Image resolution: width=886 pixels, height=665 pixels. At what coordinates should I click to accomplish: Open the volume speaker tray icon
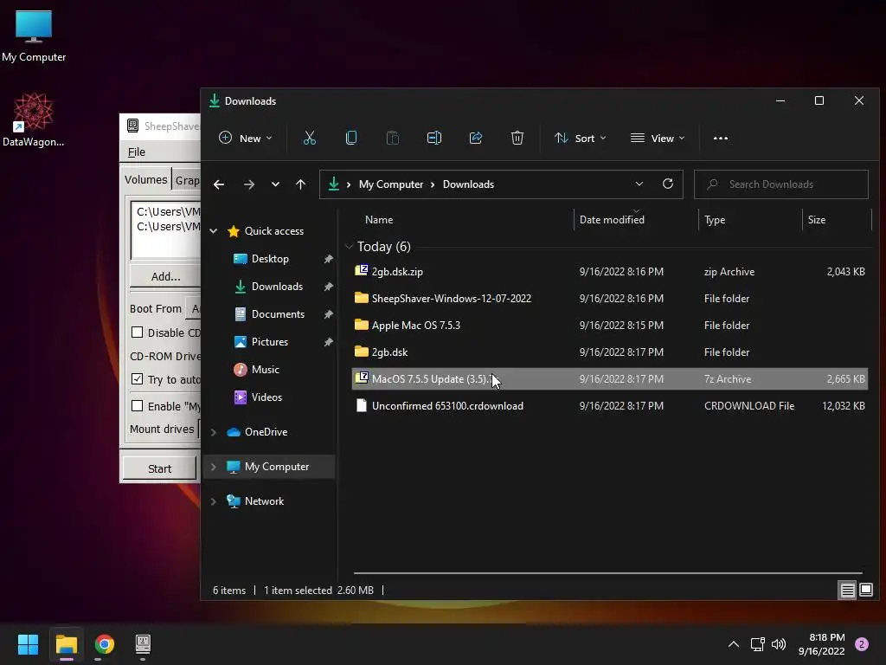click(779, 644)
